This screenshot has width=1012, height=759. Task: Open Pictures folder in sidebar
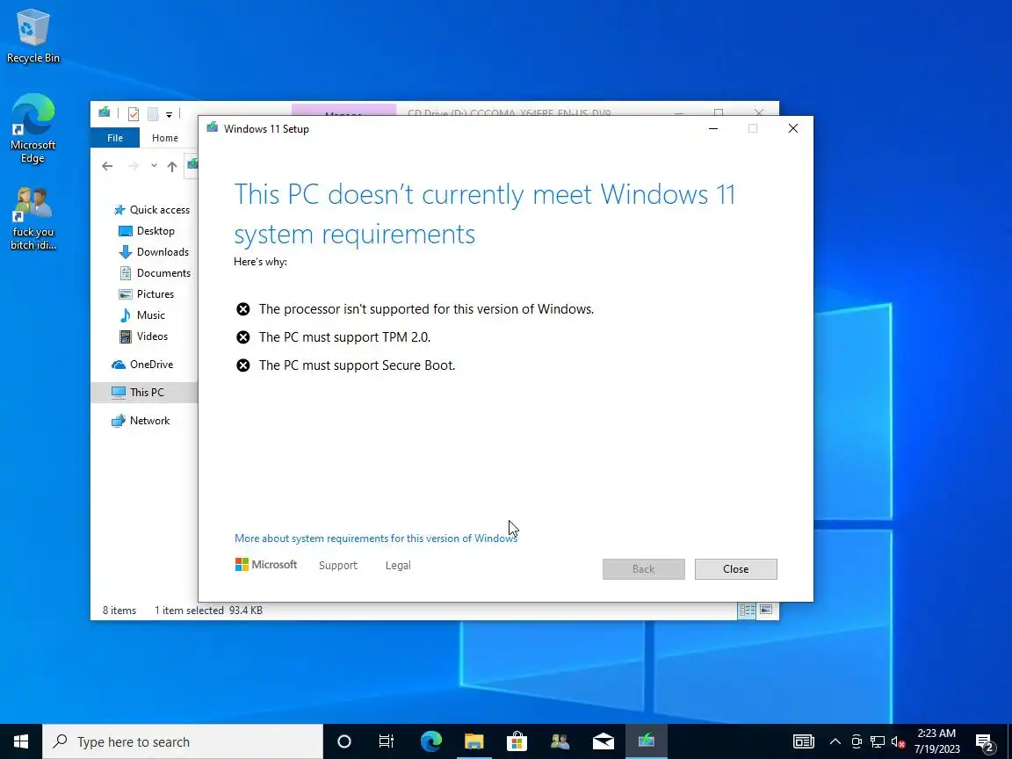147,293
